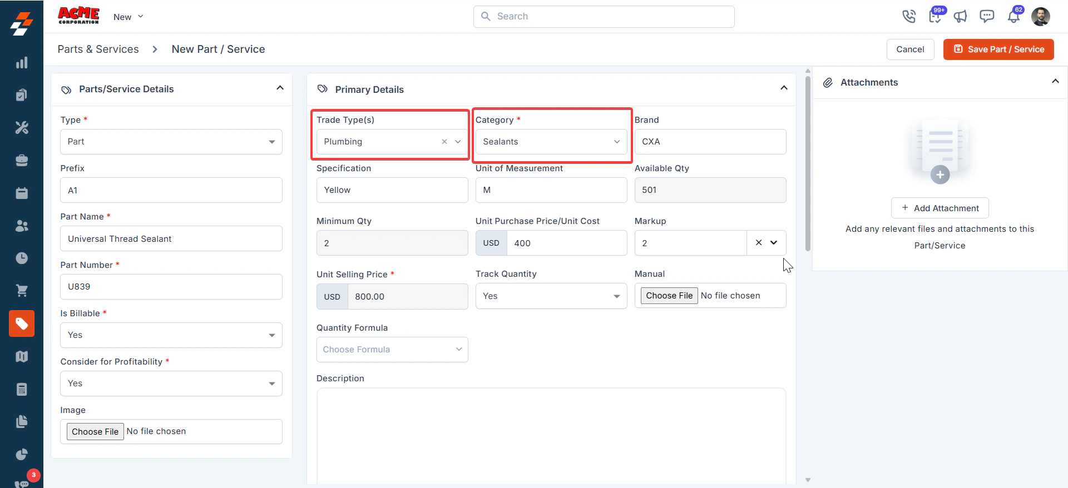Click the Available Qty field 501
Image resolution: width=1068 pixels, height=488 pixels.
point(710,190)
